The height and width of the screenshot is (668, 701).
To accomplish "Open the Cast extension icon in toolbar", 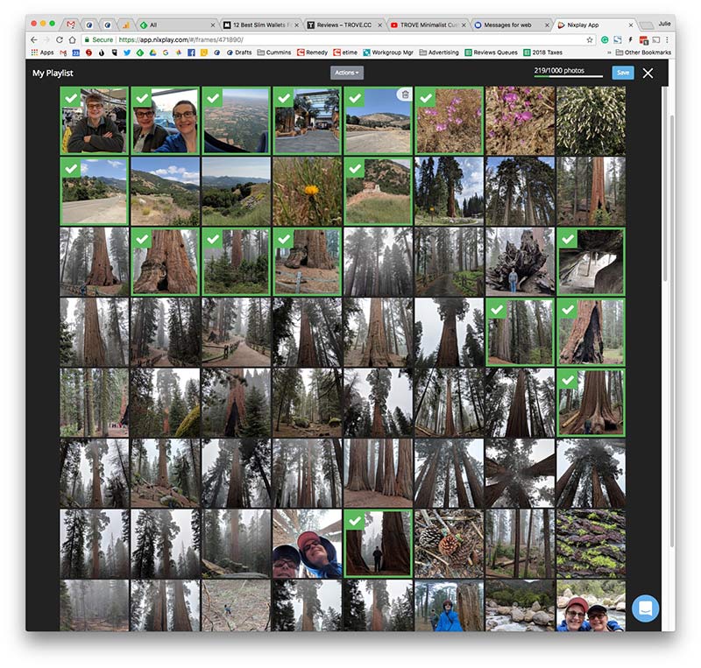I will (655, 39).
